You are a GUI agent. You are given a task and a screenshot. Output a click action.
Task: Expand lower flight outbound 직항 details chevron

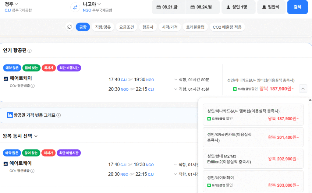[x=175, y=165]
